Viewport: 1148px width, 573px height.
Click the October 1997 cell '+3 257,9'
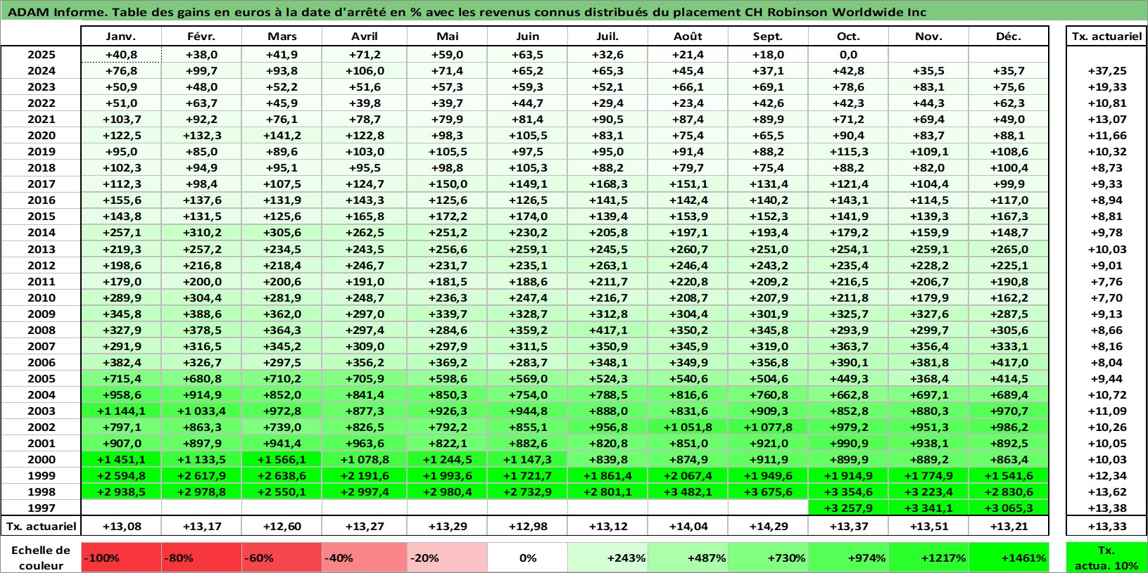tap(848, 508)
